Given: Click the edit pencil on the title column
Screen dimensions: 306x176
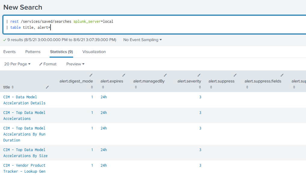Looking at the screenshot, I should pyautogui.click(x=47, y=87).
